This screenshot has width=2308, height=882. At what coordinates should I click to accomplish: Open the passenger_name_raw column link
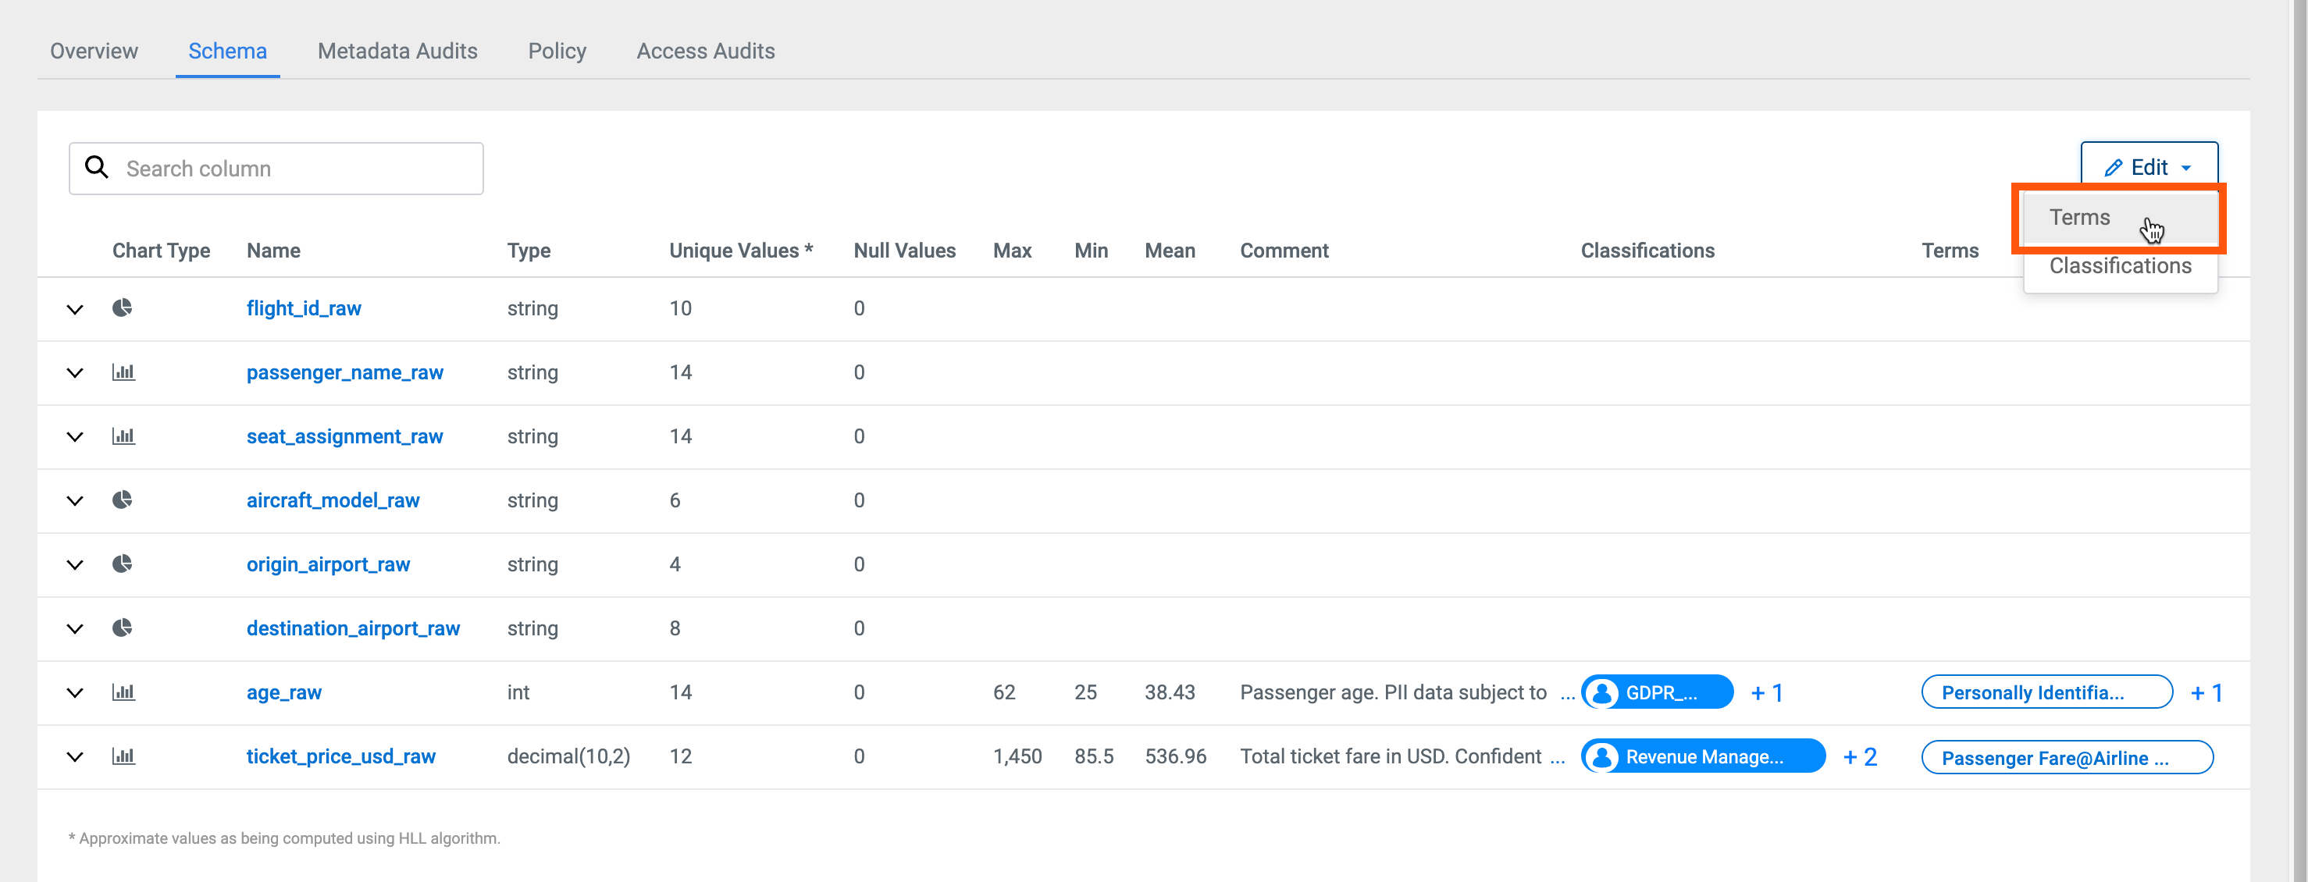point(344,372)
